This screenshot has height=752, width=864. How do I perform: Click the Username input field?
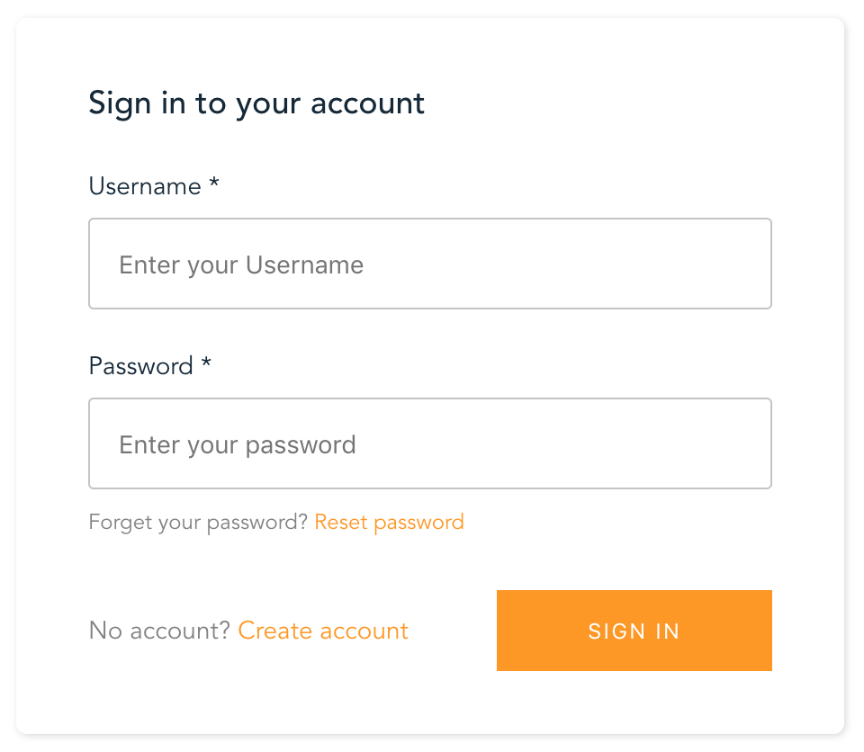click(x=429, y=264)
